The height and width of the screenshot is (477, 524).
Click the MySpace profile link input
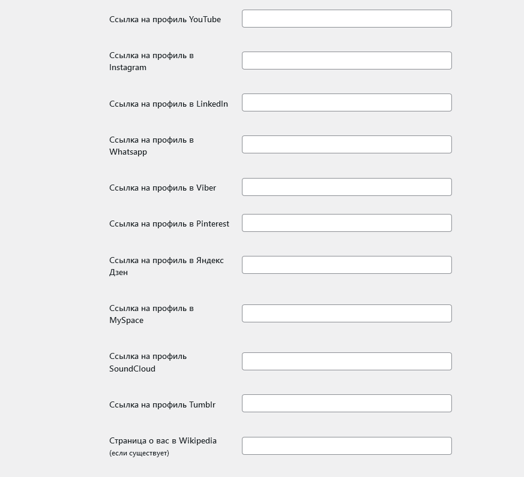click(x=347, y=313)
